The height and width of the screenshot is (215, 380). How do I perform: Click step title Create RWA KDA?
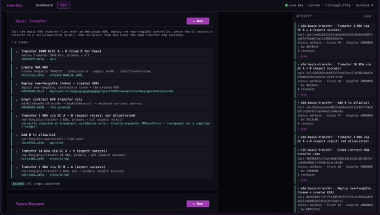point(35,67)
